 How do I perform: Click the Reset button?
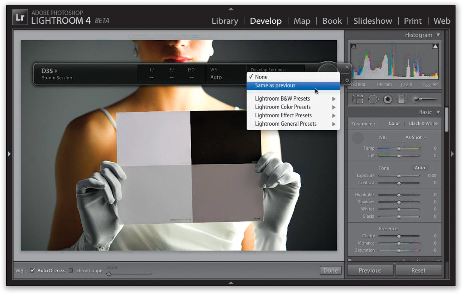pyautogui.click(x=418, y=270)
